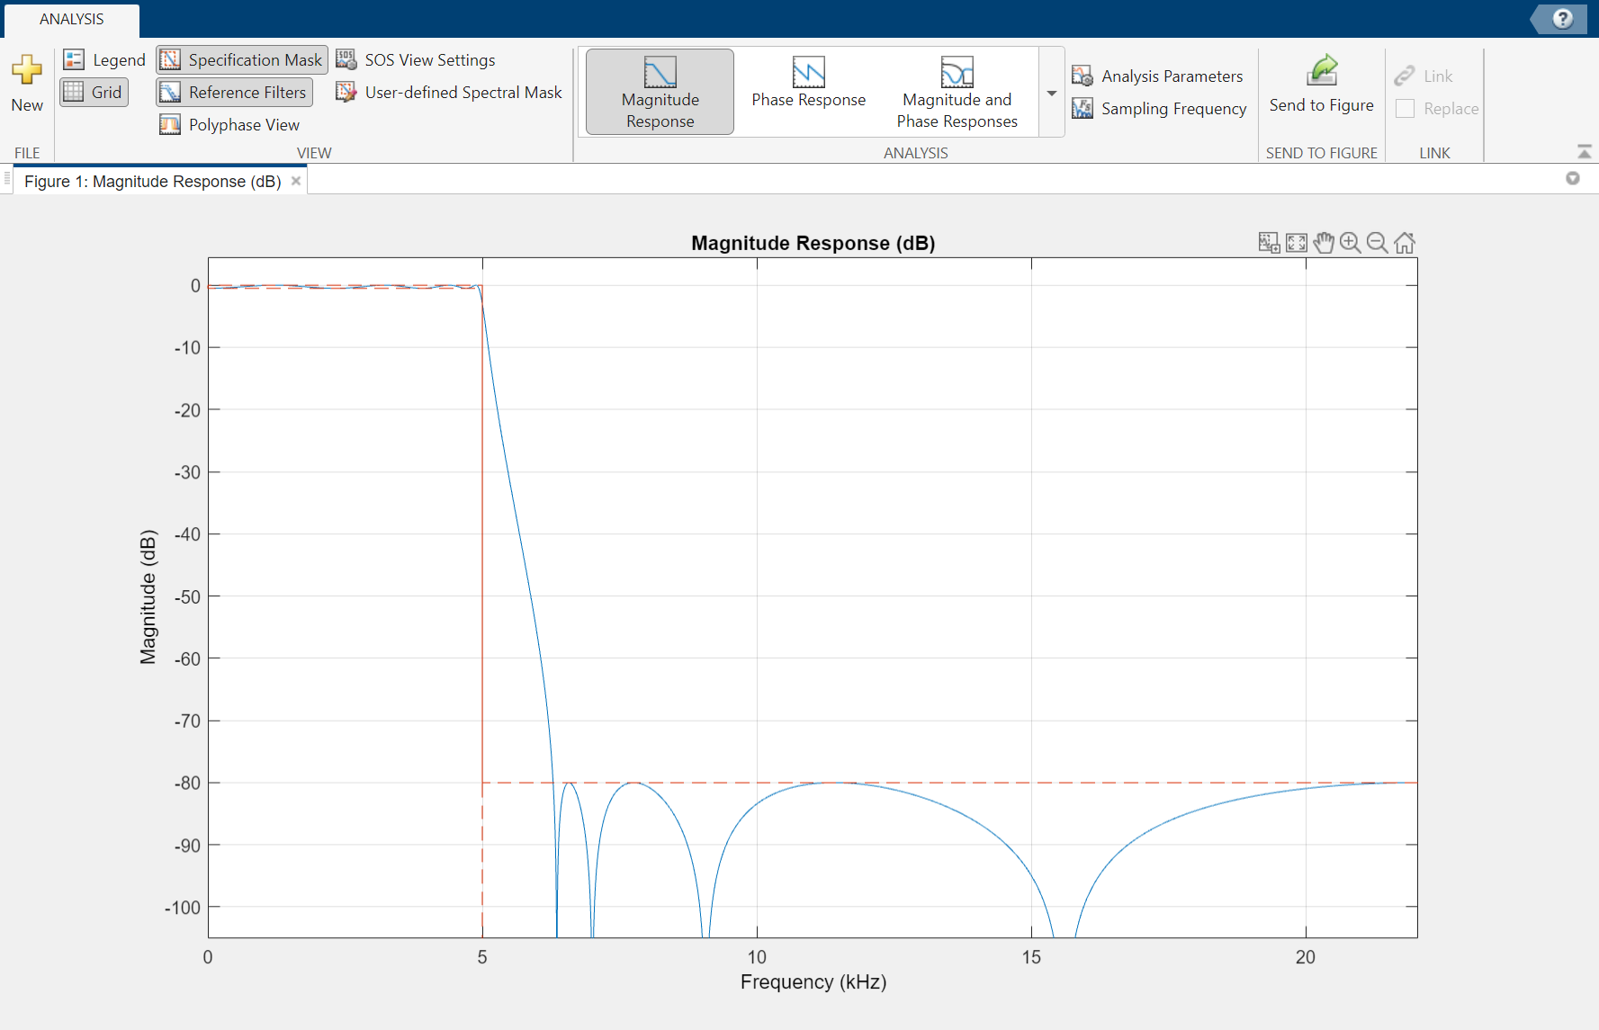The height and width of the screenshot is (1030, 1599).
Task: Click the New filter plus icon
Action: click(x=27, y=70)
